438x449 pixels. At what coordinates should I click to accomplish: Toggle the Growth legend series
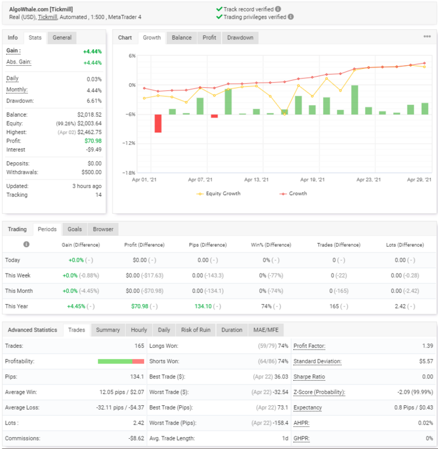(293, 193)
